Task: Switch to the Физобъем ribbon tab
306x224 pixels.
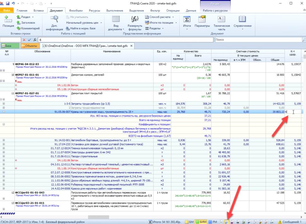Action: pos(76,10)
